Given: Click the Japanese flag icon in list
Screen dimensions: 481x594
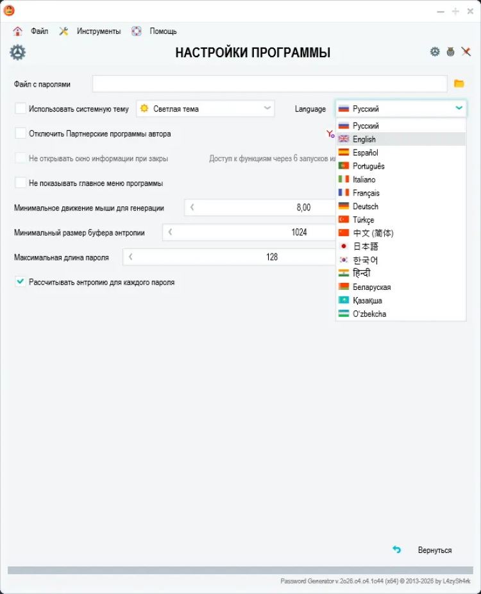Looking at the screenshot, I should [x=344, y=246].
